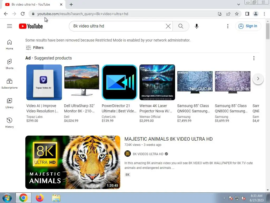Screen dimensions: 270x203
Task: Open Chrome profile avatar icon
Action: point(256,14)
